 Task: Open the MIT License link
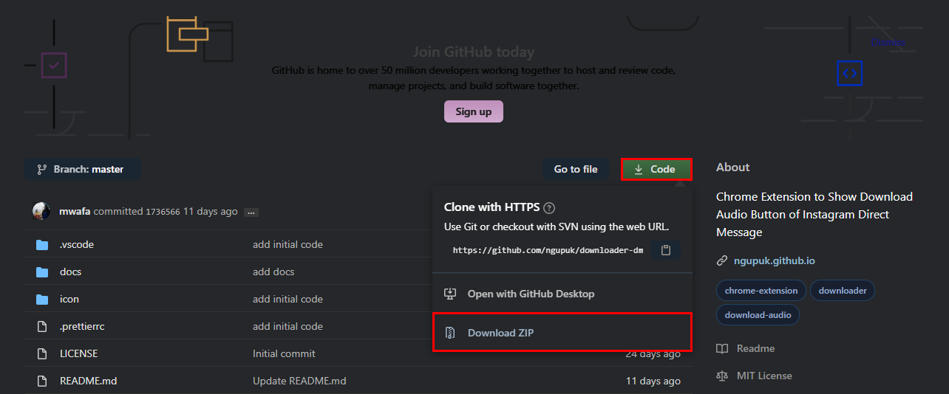[764, 376]
